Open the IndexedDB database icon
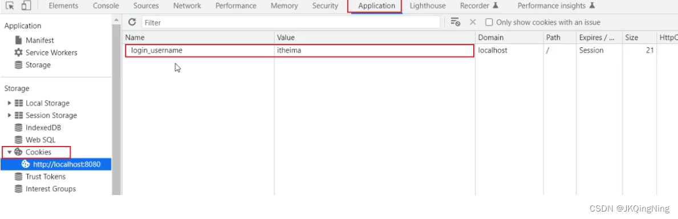 tap(19, 128)
